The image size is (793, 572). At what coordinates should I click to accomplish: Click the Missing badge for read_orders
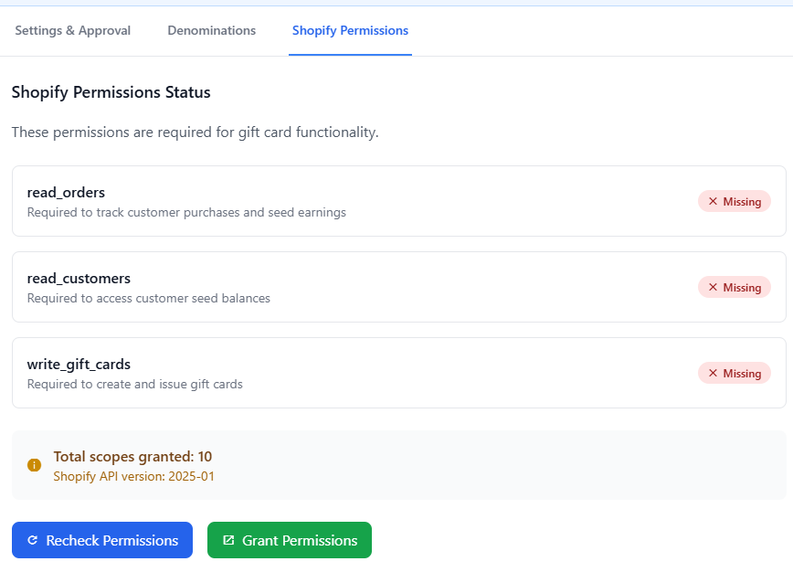coord(735,201)
